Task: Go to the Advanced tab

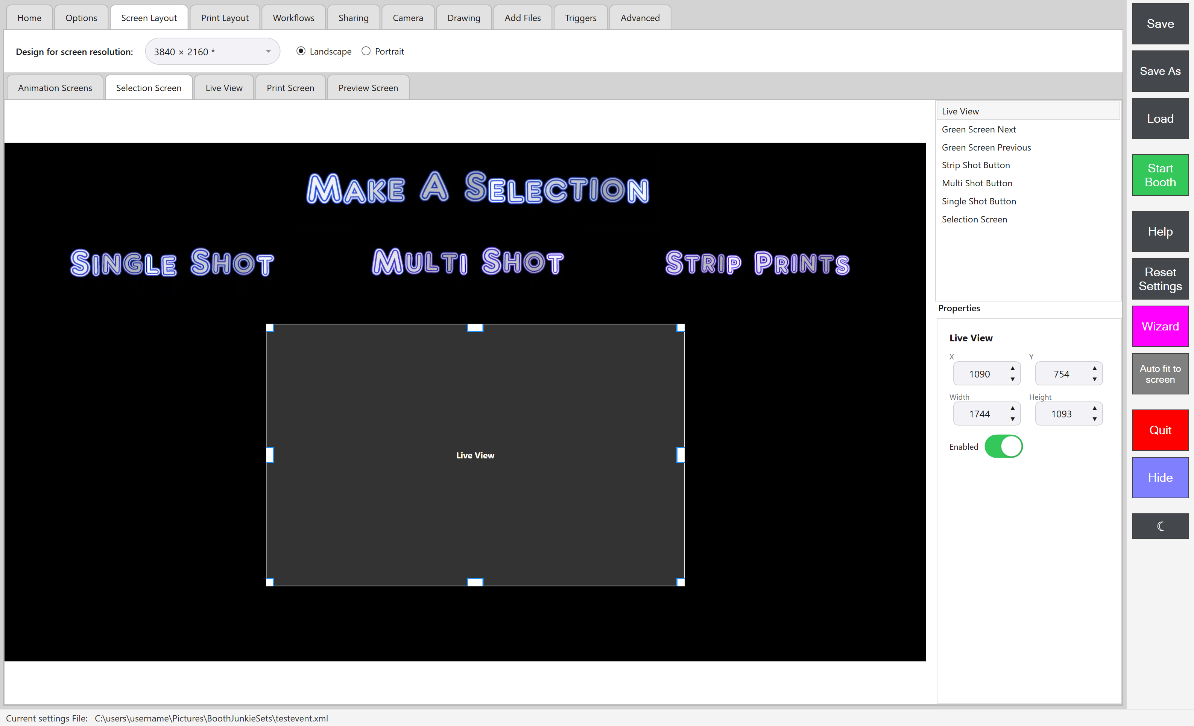Action: pyautogui.click(x=640, y=18)
